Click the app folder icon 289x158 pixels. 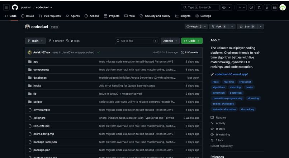[x=30, y=61]
